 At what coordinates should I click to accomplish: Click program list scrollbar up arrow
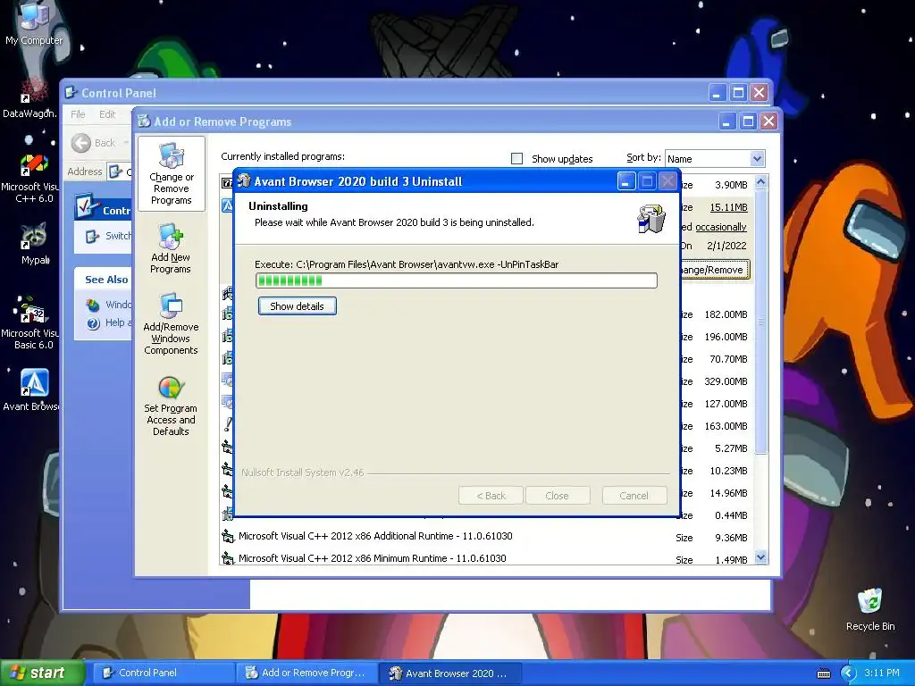coord(760,182)
